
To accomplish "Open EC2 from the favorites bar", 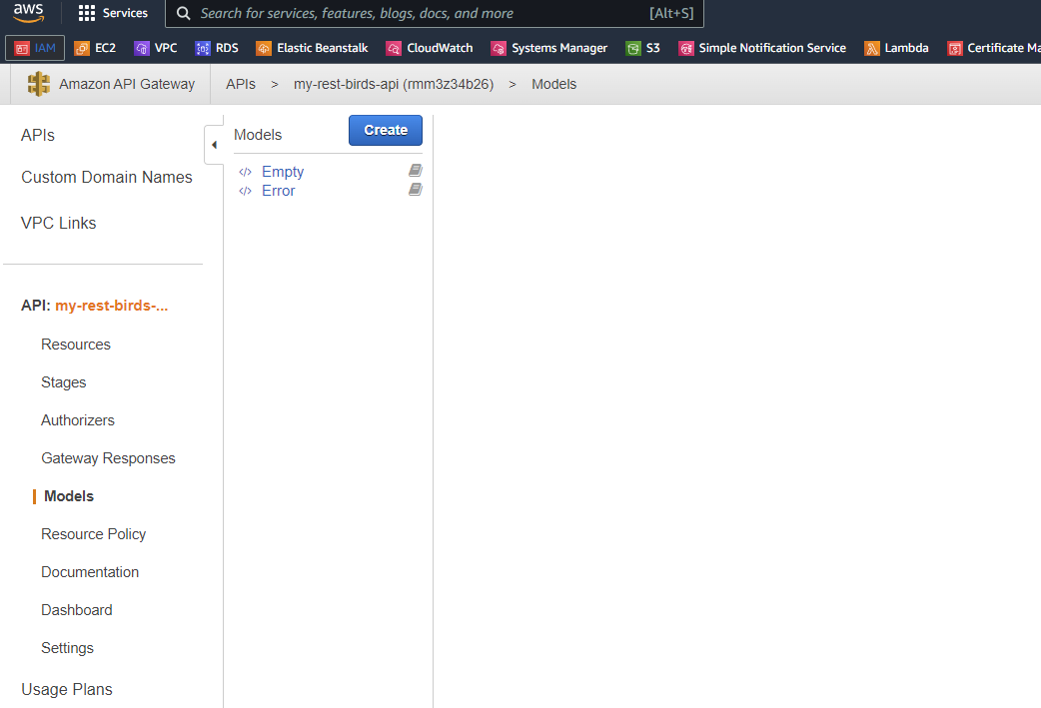I will click(x=96, y=48).
